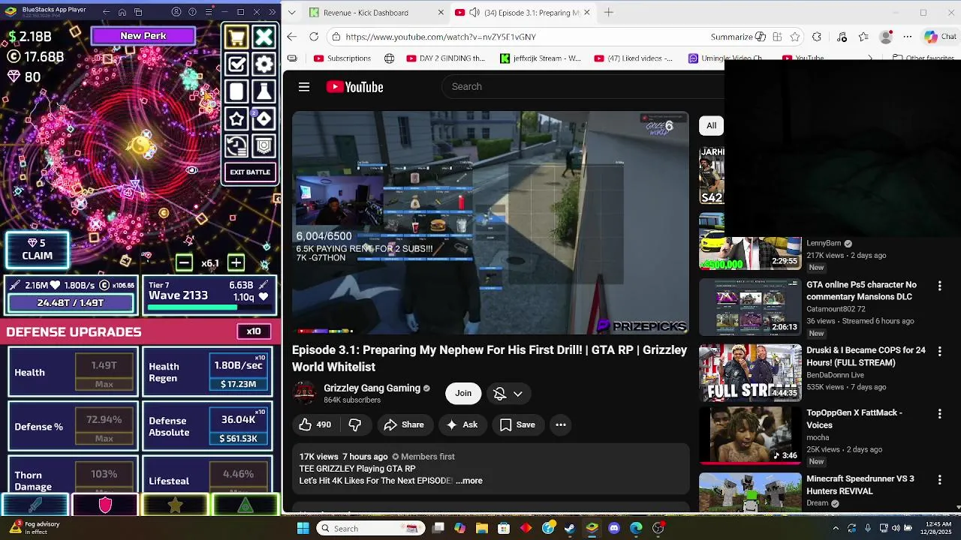Expand BlueStacks side toolbar arrows

pos(272,12)
